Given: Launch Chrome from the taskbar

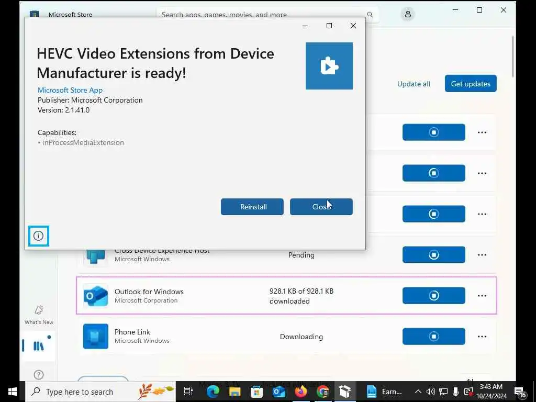Looking at the screenshot, I should (x=322, y=392).
